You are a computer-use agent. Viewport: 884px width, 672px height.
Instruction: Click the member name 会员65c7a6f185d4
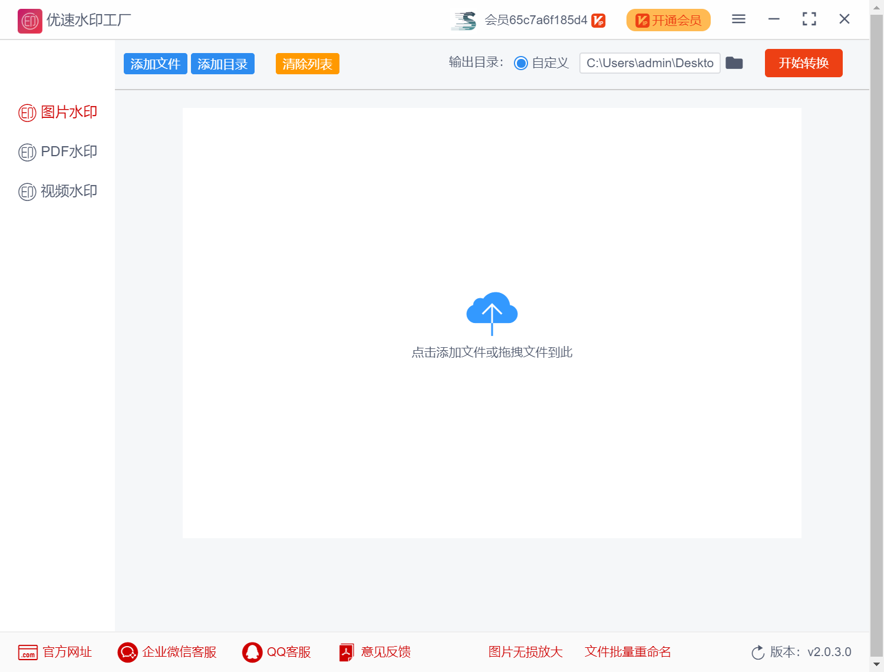pos(536,20)
